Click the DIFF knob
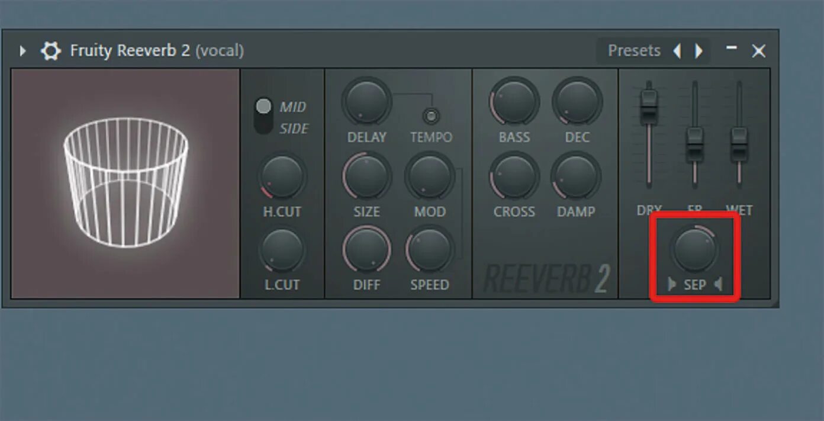This screenshot has height=421, width=824. point(366,249)
